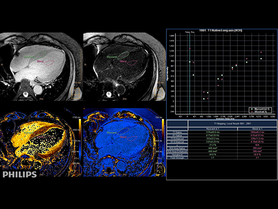Click the 'ROI Area Enhanced' row label
This screenshot has height=209, width=278.
tap(177, 151)
